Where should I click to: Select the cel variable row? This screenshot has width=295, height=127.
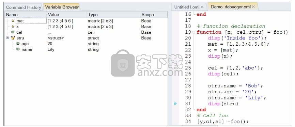coord(86,32)
